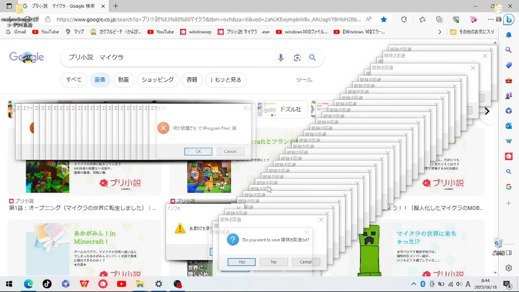The width and height of the screenshot is (519, 292).
Task: Open WPS Office taskbar icon
Action: [x=84, y=284]
